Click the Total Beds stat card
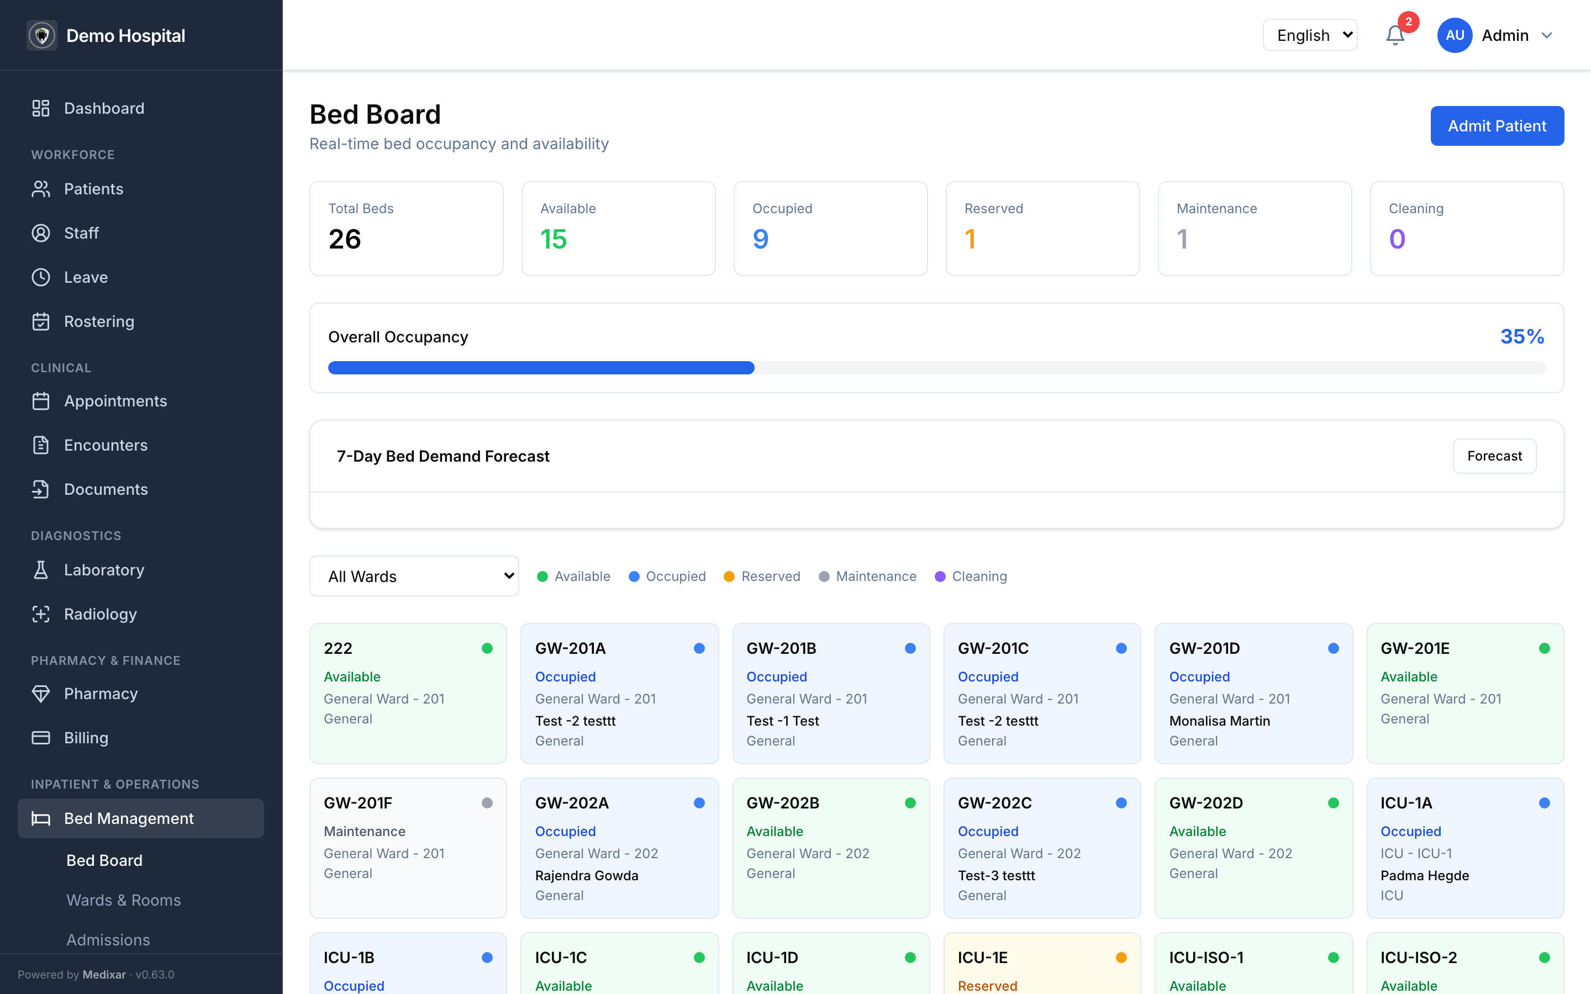This screenshot has width=1591, height=994. [x=406, y=229]
